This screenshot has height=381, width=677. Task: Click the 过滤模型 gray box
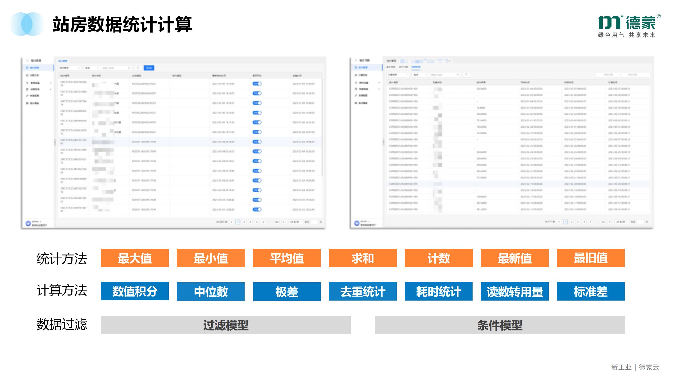point(226,325)
